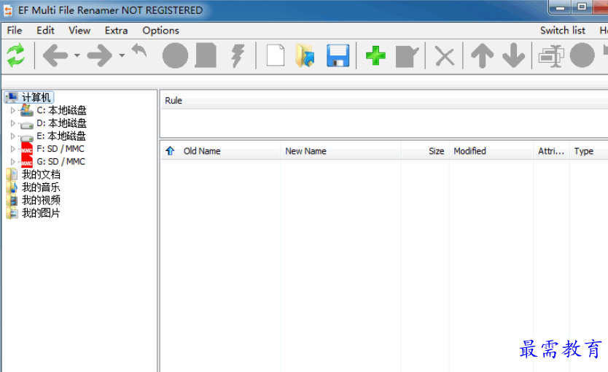This screenshot has width=608, height=372.
Task: Click the edit rule icon
Action: (x=407, y=57)
